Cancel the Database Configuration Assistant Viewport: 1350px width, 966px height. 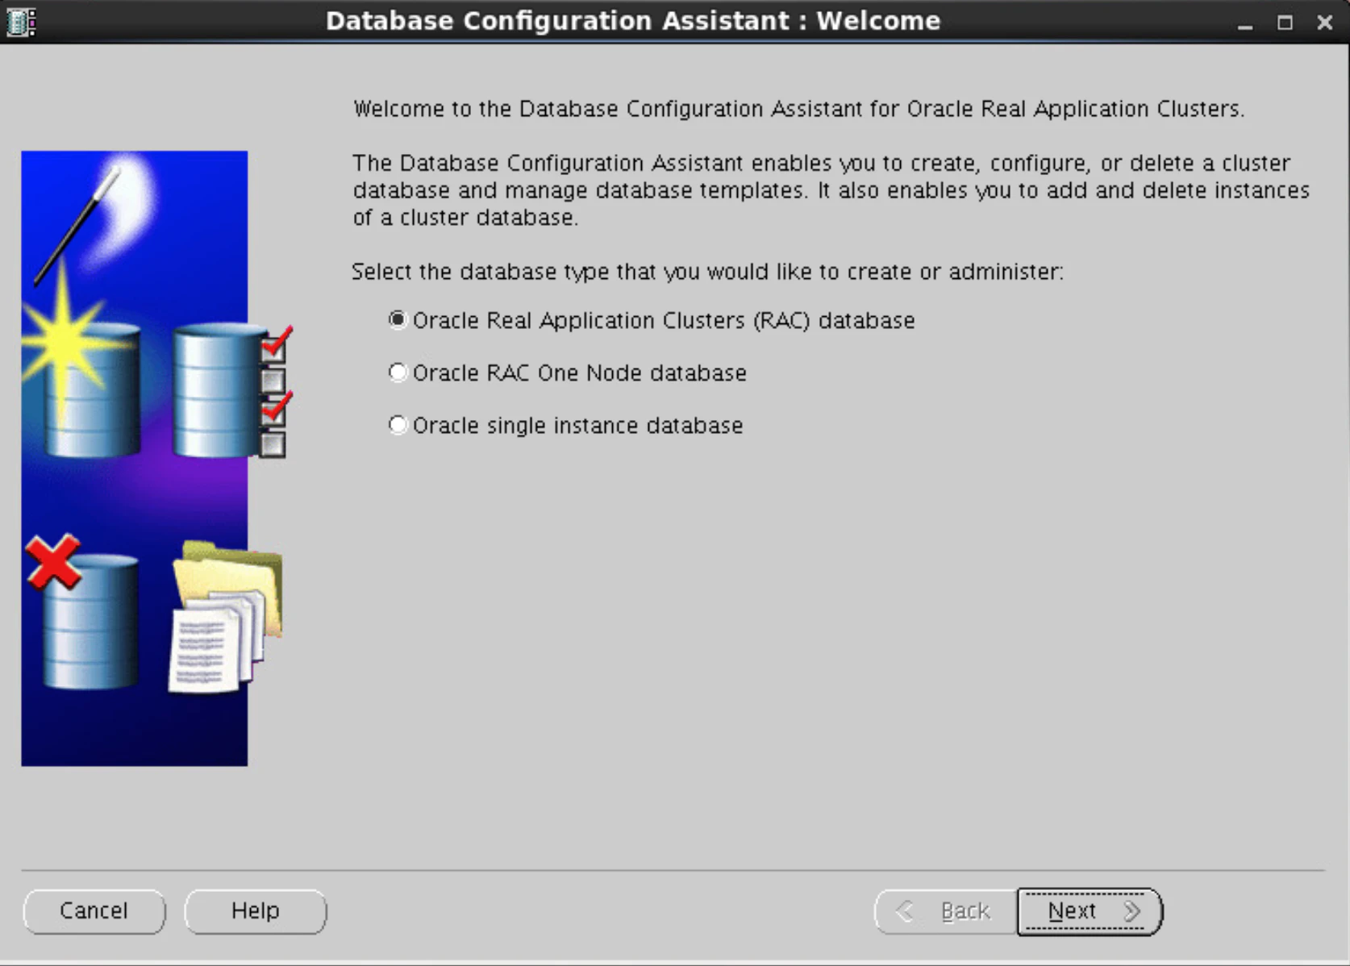pyautogui.click(x=94, y=911)
